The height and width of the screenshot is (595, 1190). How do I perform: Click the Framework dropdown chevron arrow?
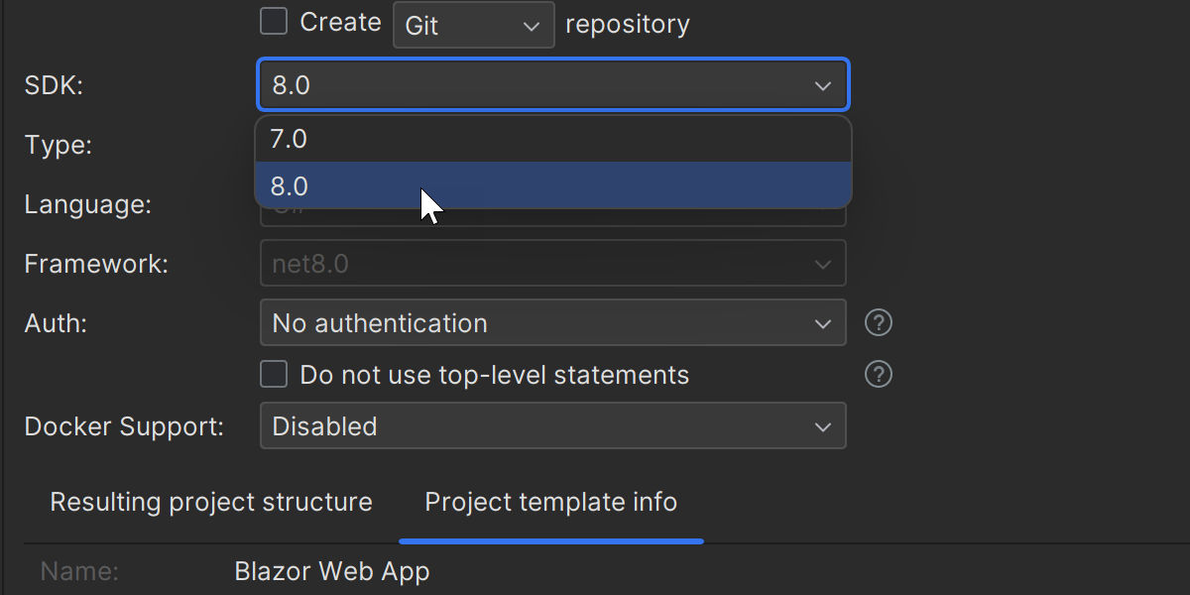point(823,265)
